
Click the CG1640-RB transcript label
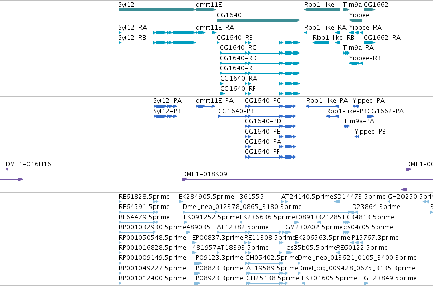(x=235, y=38)
